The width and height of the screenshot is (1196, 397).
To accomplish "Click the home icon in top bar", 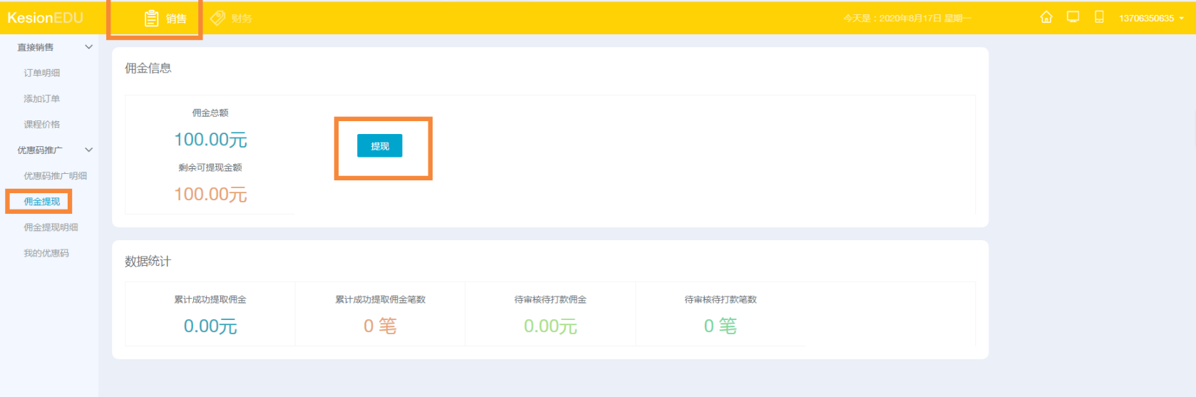I will (1046, 17).
